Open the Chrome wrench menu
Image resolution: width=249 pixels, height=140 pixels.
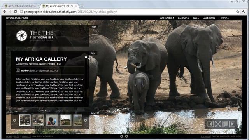[244, 12]
